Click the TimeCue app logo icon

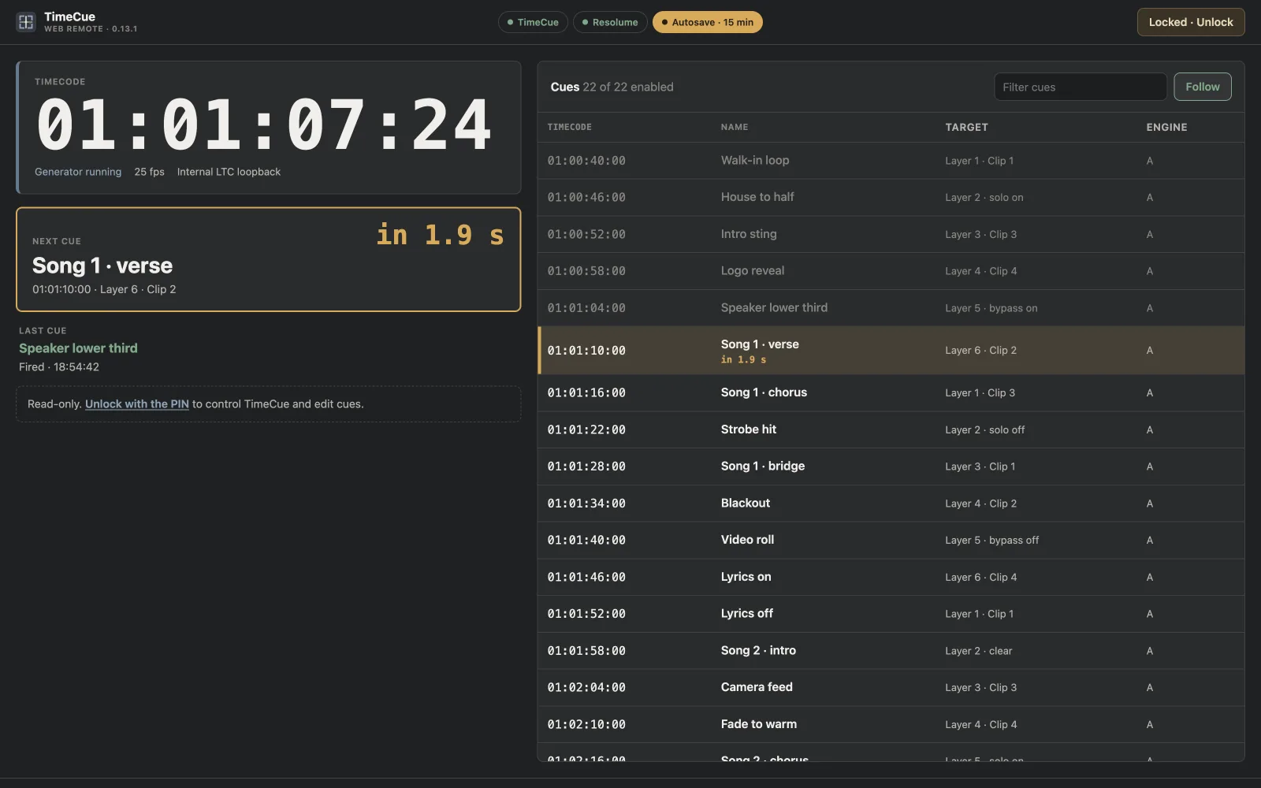coord(26,22)
